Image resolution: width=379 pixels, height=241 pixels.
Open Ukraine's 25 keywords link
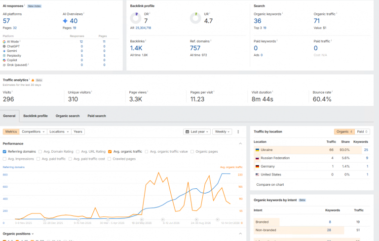tap(366, 150)
